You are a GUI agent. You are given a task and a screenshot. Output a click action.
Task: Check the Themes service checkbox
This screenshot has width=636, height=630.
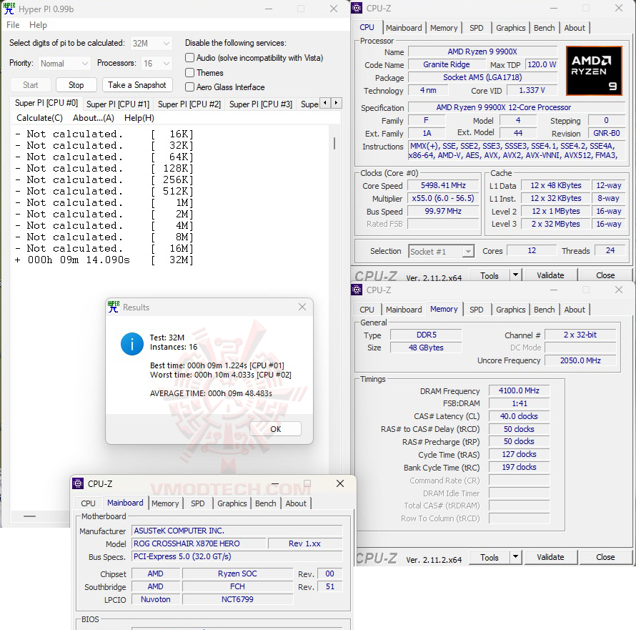point(189,73)
